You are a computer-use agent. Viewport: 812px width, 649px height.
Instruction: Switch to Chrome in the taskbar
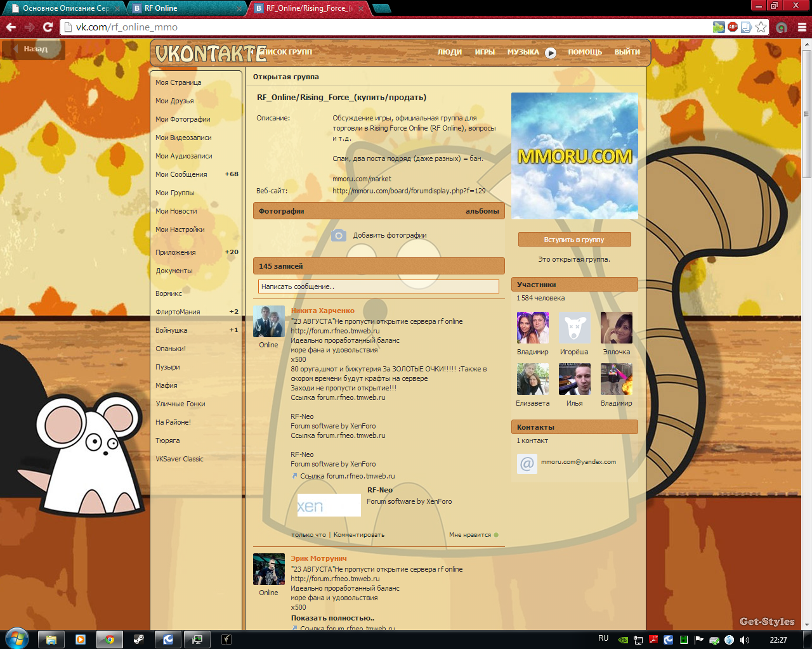[110, 639]
